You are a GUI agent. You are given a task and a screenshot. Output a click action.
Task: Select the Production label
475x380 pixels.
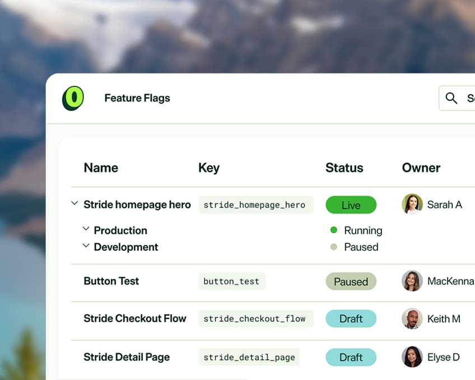coord(120,230)
